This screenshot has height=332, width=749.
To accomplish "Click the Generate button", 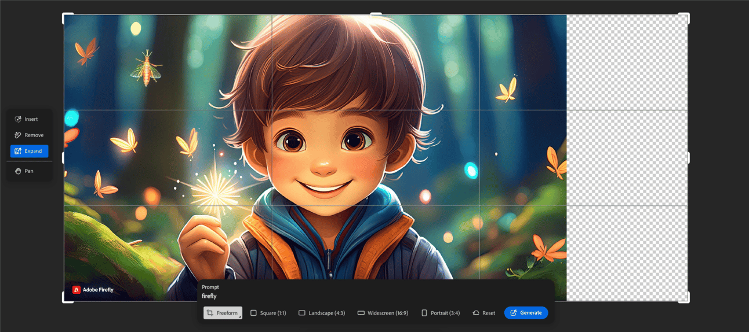I will 526,313.
